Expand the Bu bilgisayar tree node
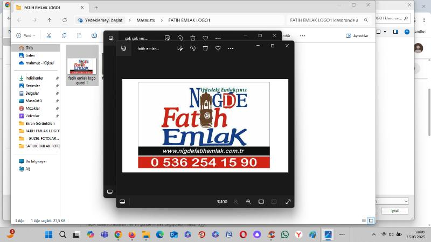 (x=15, y=161)
